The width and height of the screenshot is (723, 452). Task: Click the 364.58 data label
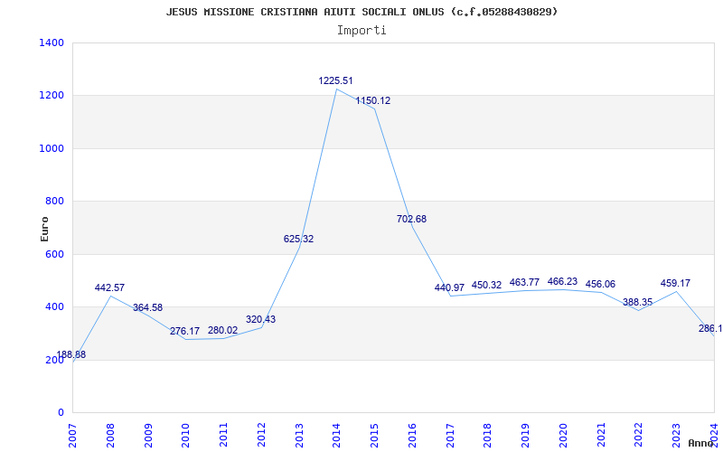point(147,307)
